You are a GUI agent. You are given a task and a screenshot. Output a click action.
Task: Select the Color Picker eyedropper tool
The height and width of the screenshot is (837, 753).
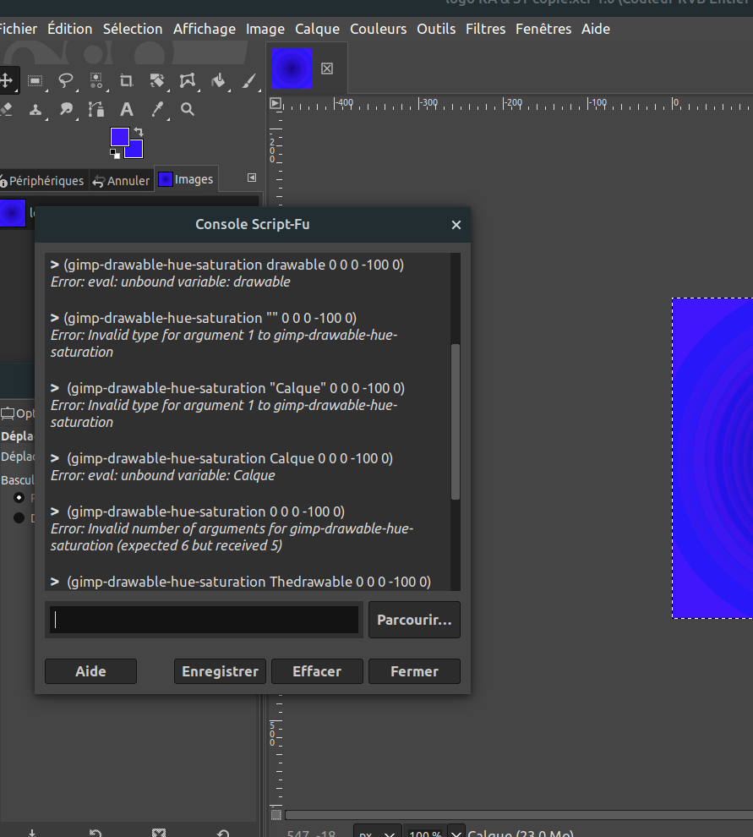point(157,110)
